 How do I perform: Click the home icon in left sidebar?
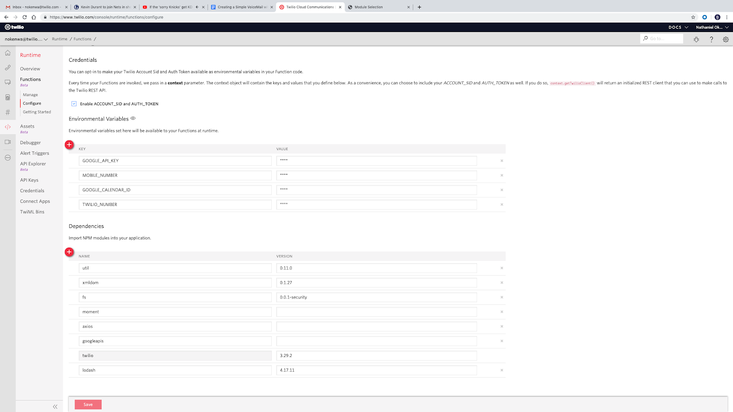(x=8, y=53)
